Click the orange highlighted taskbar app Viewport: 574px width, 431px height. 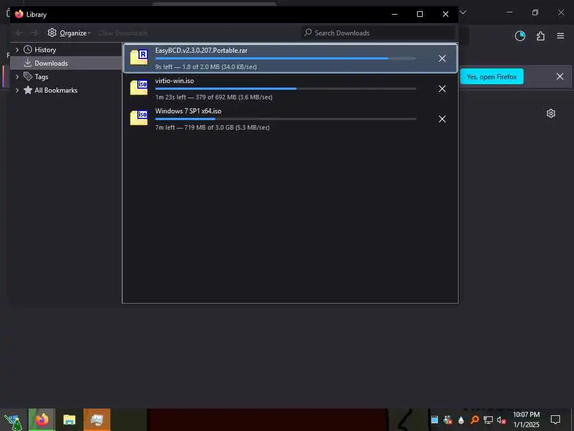(x=96, y=420)
